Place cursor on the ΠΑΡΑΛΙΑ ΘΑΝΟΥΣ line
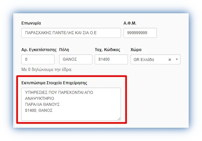Viewport: 202px width, 141px height. [42, 105]
